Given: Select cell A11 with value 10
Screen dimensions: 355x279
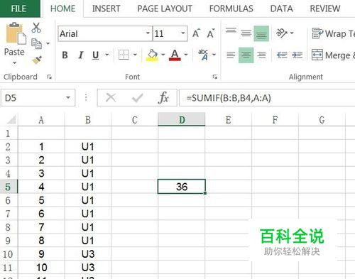Looking at the screenshot, I should [x=41, y=268].
